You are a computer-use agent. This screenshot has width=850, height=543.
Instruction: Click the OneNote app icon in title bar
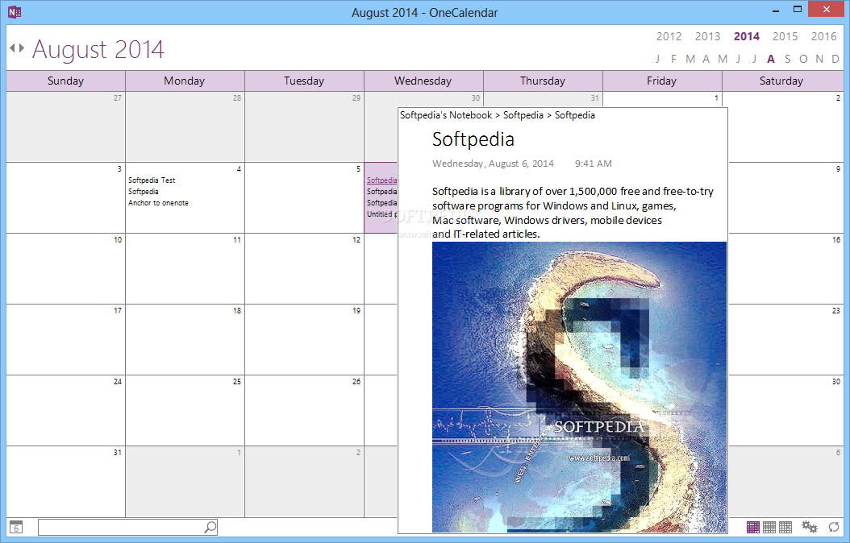point(14,11)
